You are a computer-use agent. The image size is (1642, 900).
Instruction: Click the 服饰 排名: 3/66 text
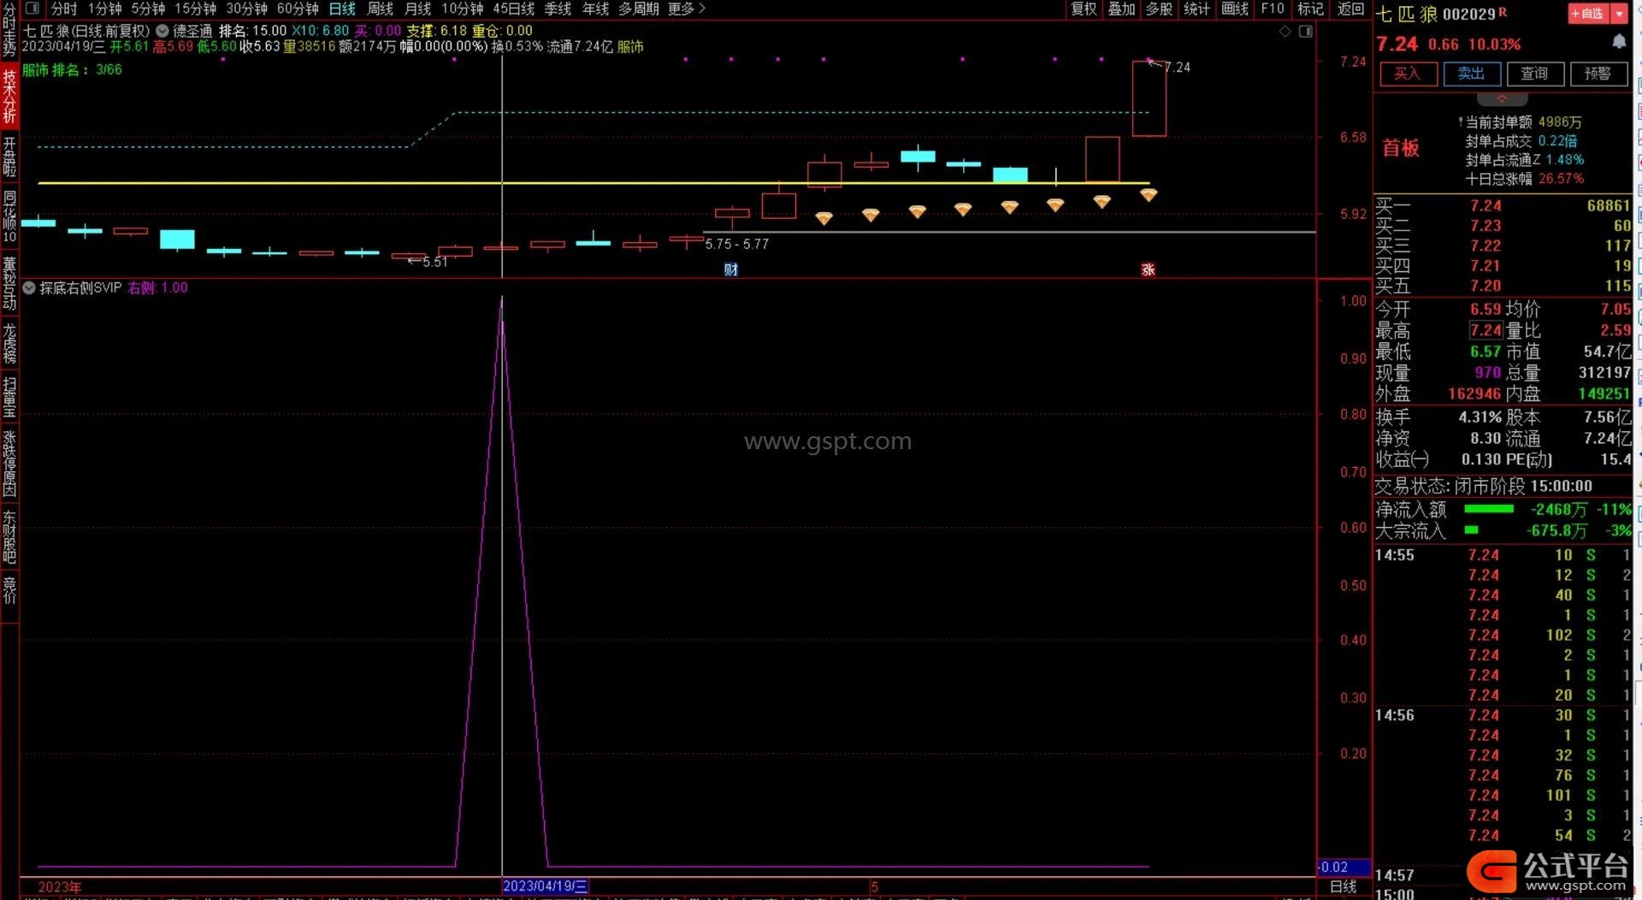pos(72,70)
